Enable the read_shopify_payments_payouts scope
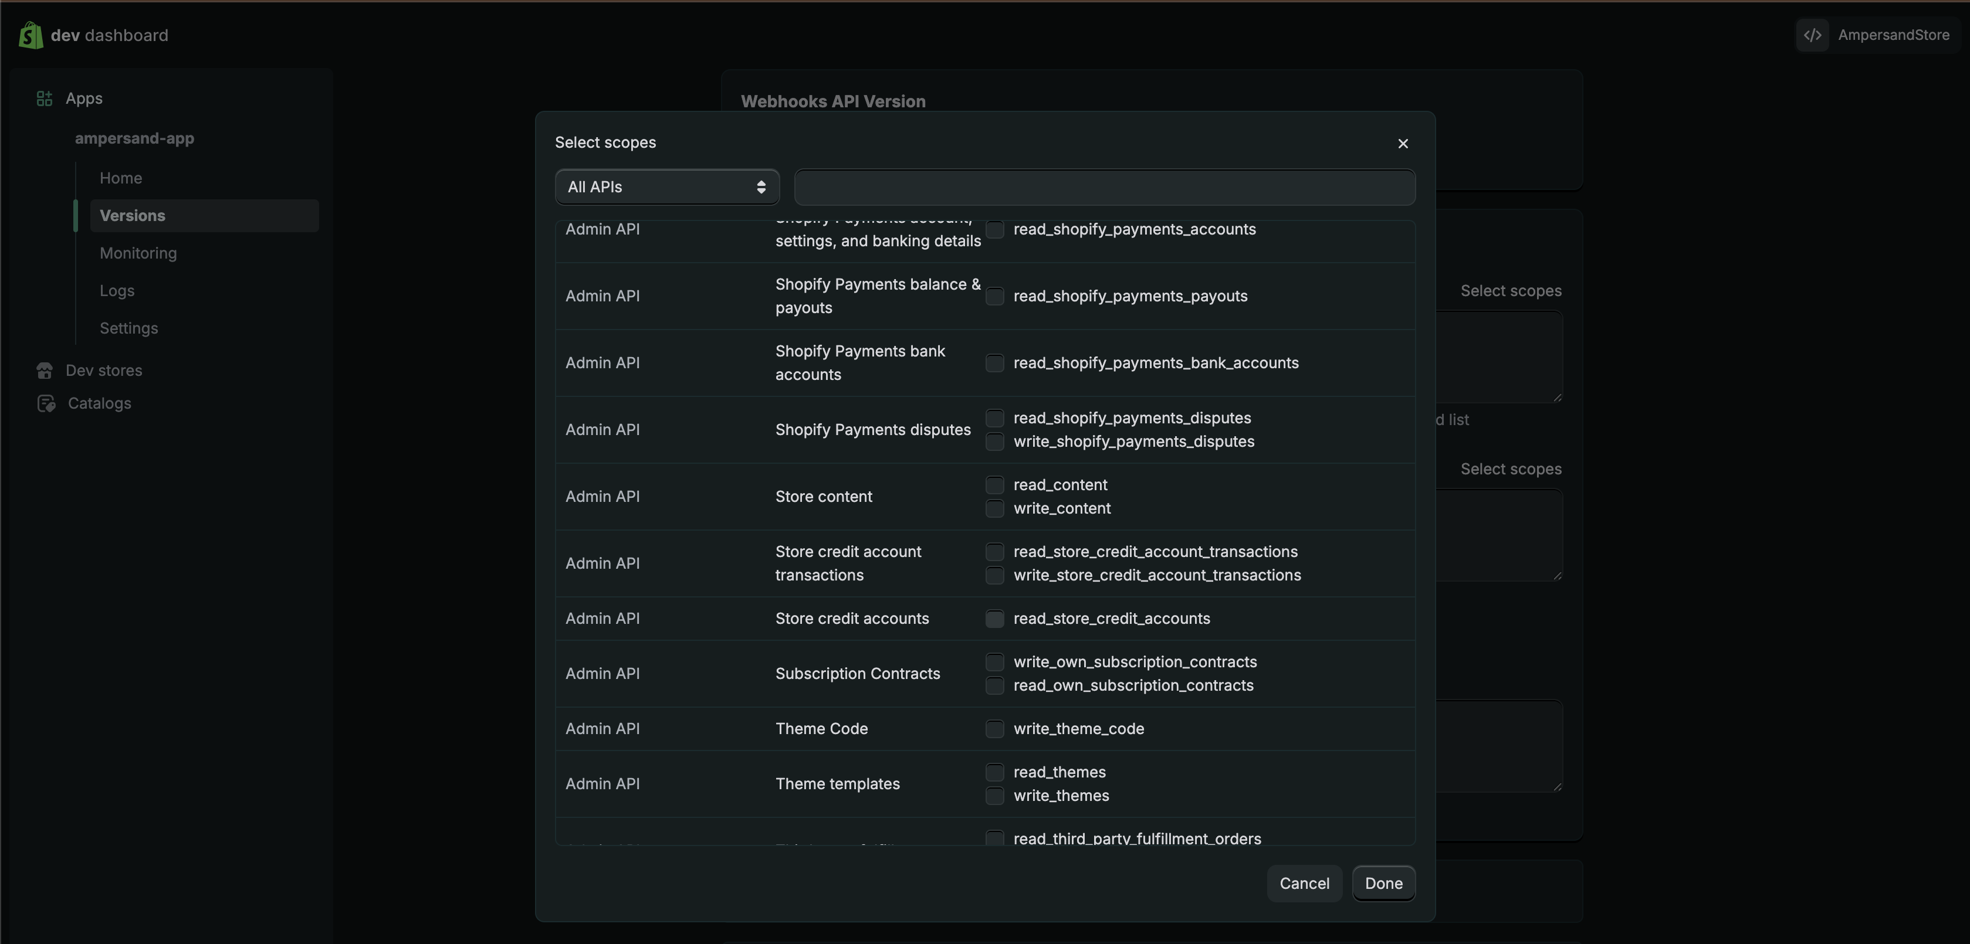 pos(995,297)
